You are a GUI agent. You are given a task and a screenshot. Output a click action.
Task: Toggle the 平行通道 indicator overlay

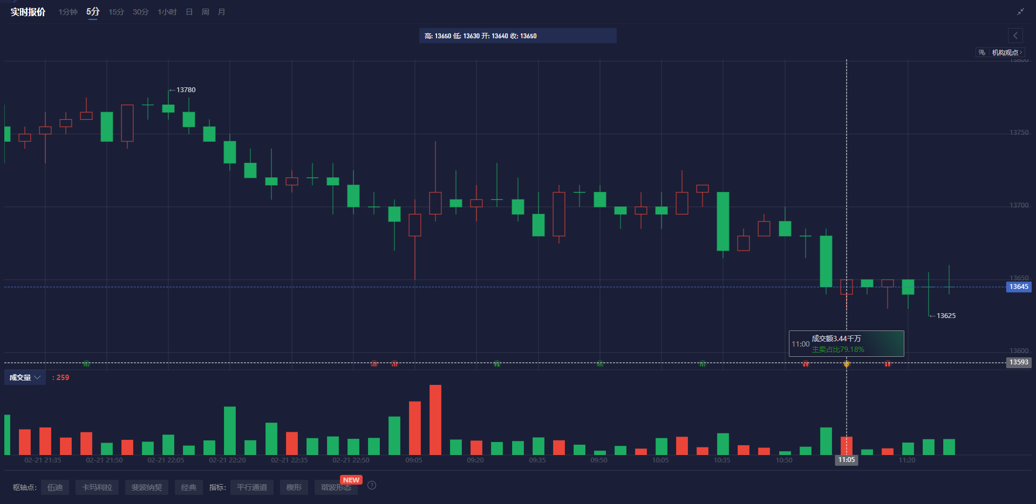pyautogui.click(x=251, y=487)
